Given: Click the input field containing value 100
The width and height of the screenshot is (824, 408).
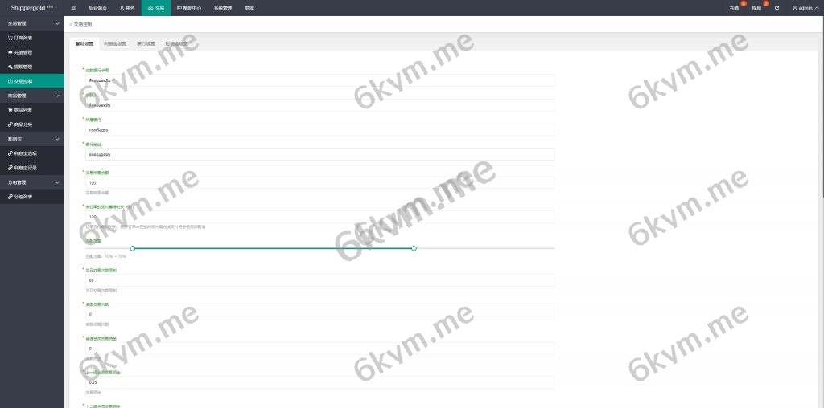Looking at the screenshot, I should (x=319, y=182).
